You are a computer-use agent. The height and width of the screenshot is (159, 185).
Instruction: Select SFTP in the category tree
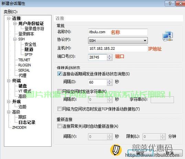[29, 55]
